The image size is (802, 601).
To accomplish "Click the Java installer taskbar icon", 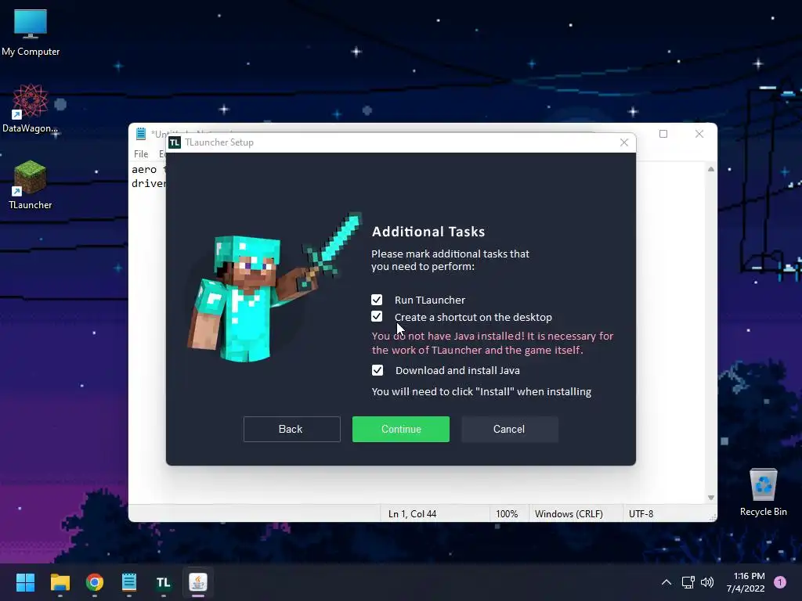I will (198, 582).
